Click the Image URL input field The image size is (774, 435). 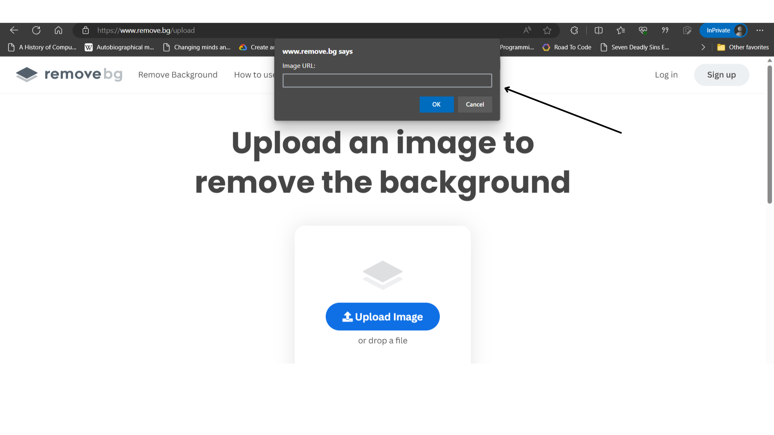click(387, 80)
